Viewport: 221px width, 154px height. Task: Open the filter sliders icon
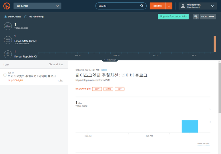[196, 17]
